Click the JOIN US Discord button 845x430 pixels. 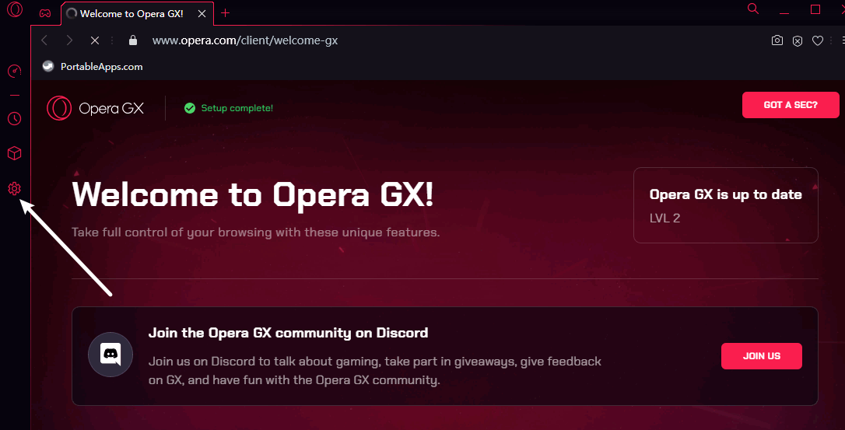coord(762,356)
